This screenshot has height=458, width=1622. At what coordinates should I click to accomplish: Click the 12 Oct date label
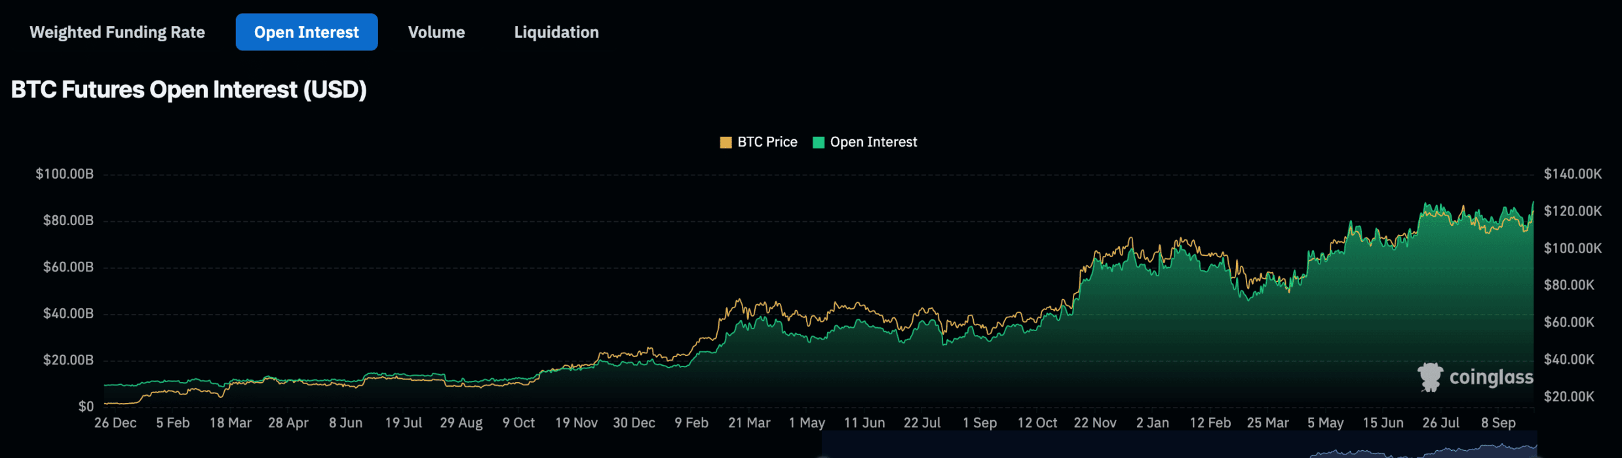[1037, 423]
